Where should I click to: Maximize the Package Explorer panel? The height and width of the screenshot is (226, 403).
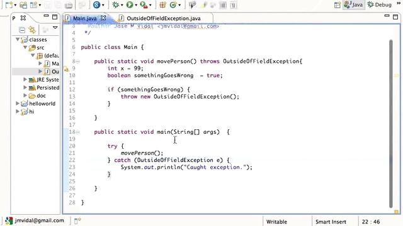(55, 17)
